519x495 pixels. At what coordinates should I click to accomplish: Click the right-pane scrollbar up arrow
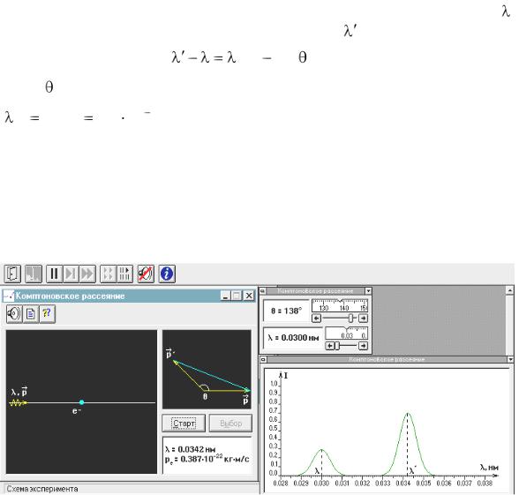(x=510, y=291)
